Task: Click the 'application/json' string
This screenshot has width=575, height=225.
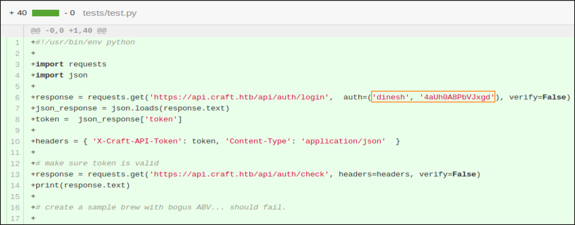Action: tap(343, 141)
